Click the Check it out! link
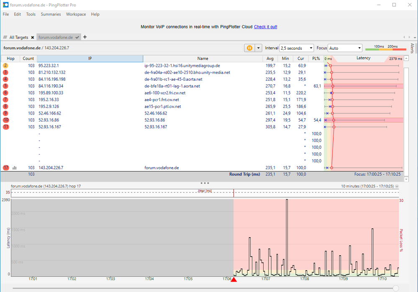Viewport: 418px width, 292px height. (265, 27)
